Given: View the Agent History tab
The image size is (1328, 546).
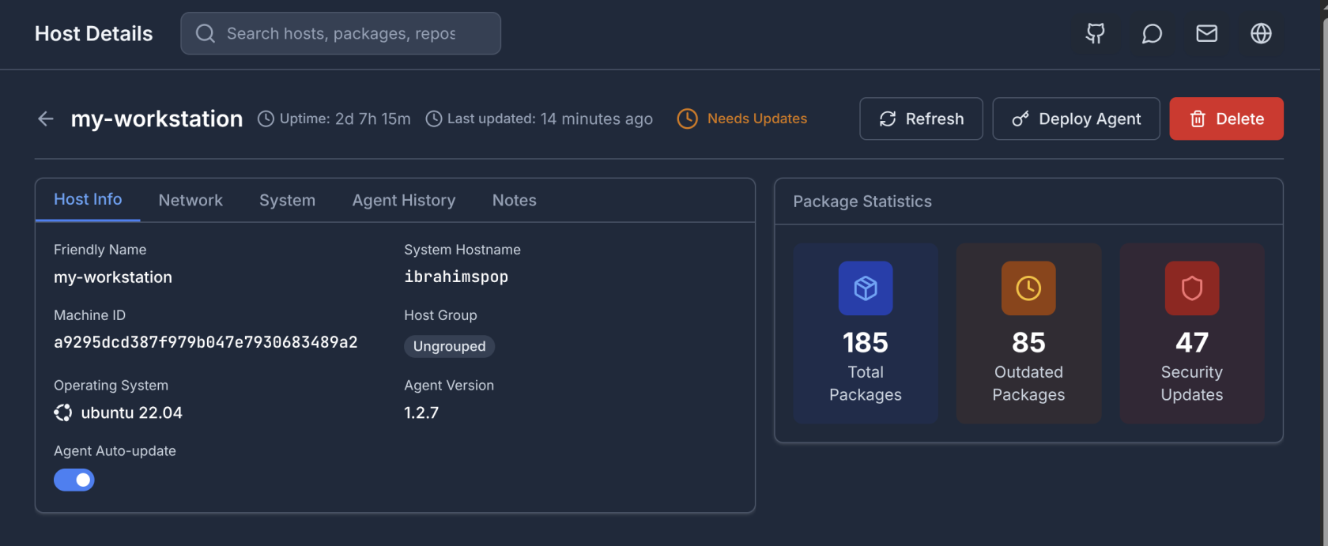Looking at the screenshot, I should click(404, 201).
